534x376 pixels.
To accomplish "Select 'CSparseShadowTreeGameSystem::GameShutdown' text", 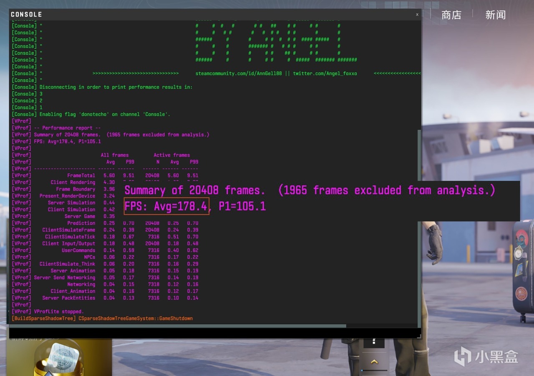I will click(x=136, y=318).
